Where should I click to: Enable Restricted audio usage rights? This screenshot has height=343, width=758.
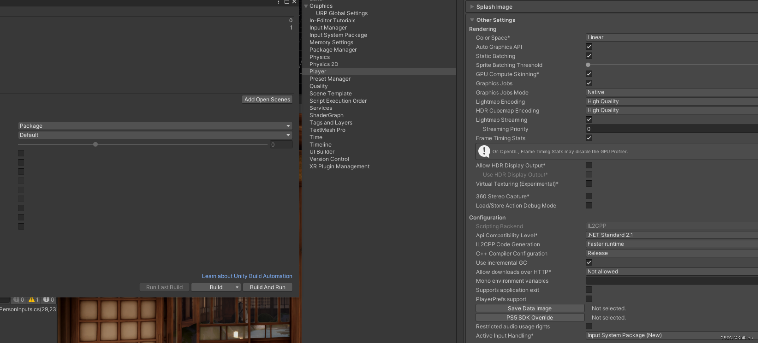point(589,326)
